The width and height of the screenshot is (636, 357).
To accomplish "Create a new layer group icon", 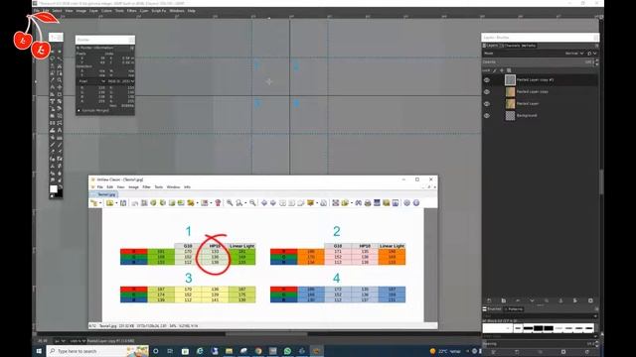I will tap(504, 300).
